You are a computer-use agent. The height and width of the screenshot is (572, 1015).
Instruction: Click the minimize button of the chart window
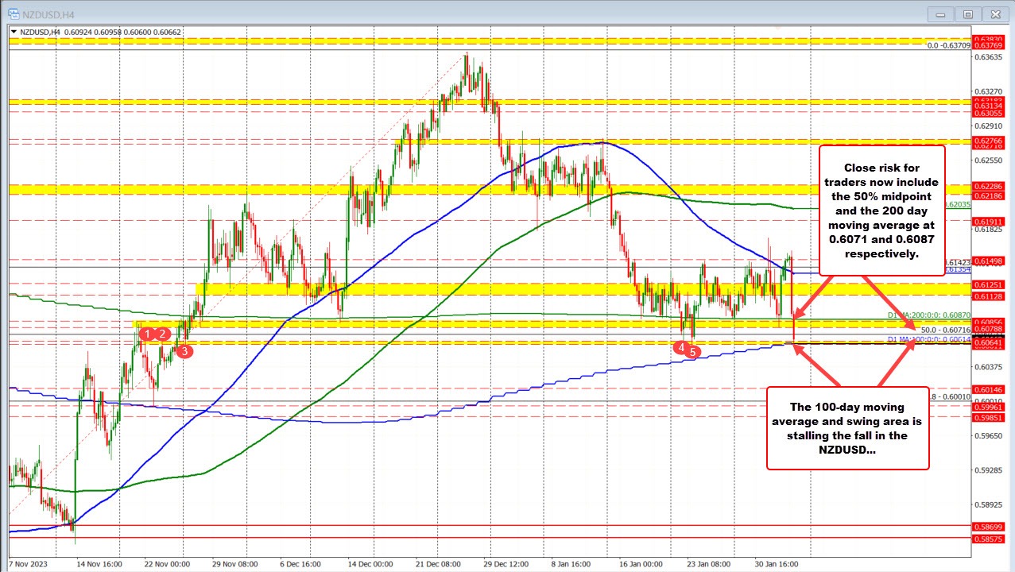(x=940, y=14)
